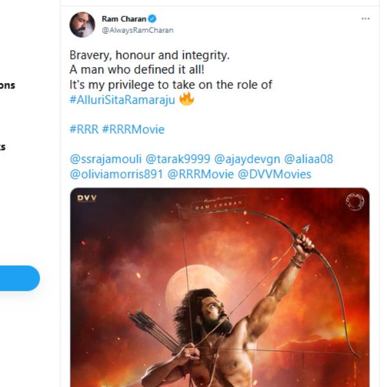Open the tweet's three-dot more menu
Image resolution: width=387 pixels, height=387 pixels.
point(365,19)
